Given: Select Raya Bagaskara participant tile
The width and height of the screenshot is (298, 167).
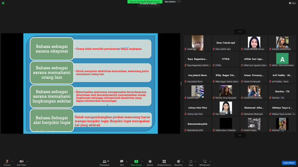Looking at the screenshot, I should tap(197, 59).
